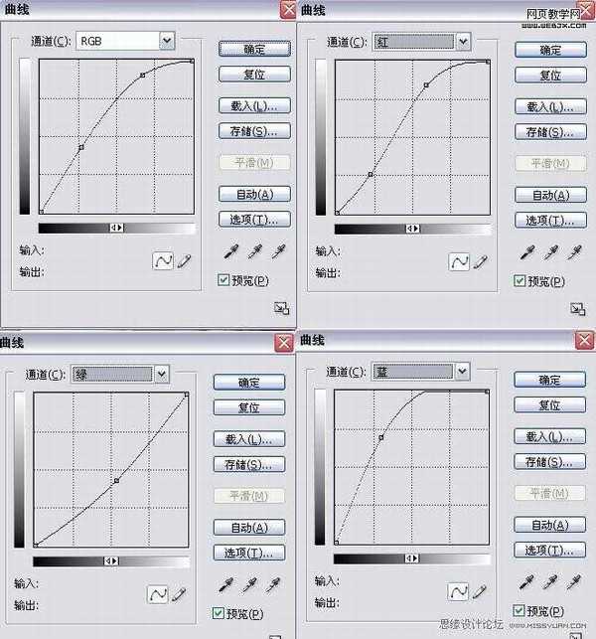The width and height of the screenshot is (596, 639).
Task: Toggle 预览 checkbox in RGB curves dialog
Action: coord(223,280)
